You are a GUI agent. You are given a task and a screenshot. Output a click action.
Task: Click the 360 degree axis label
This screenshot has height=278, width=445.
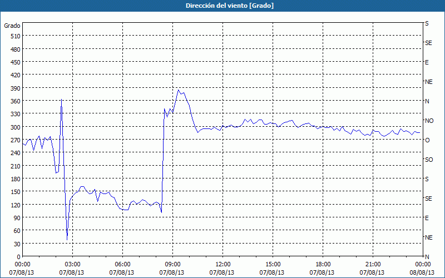(x=16, y=101)
